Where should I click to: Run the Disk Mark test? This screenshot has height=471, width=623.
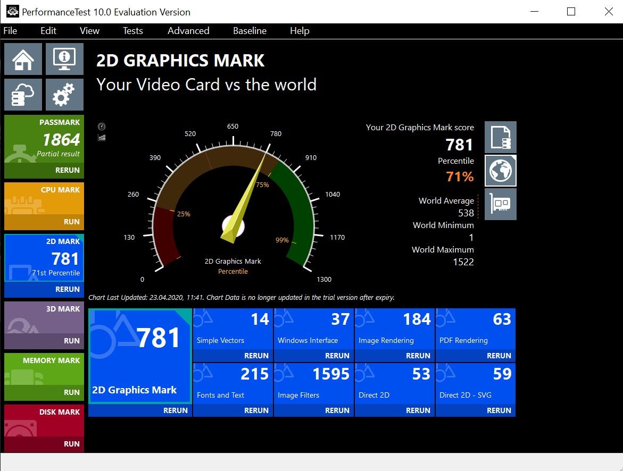pos(44,444)
